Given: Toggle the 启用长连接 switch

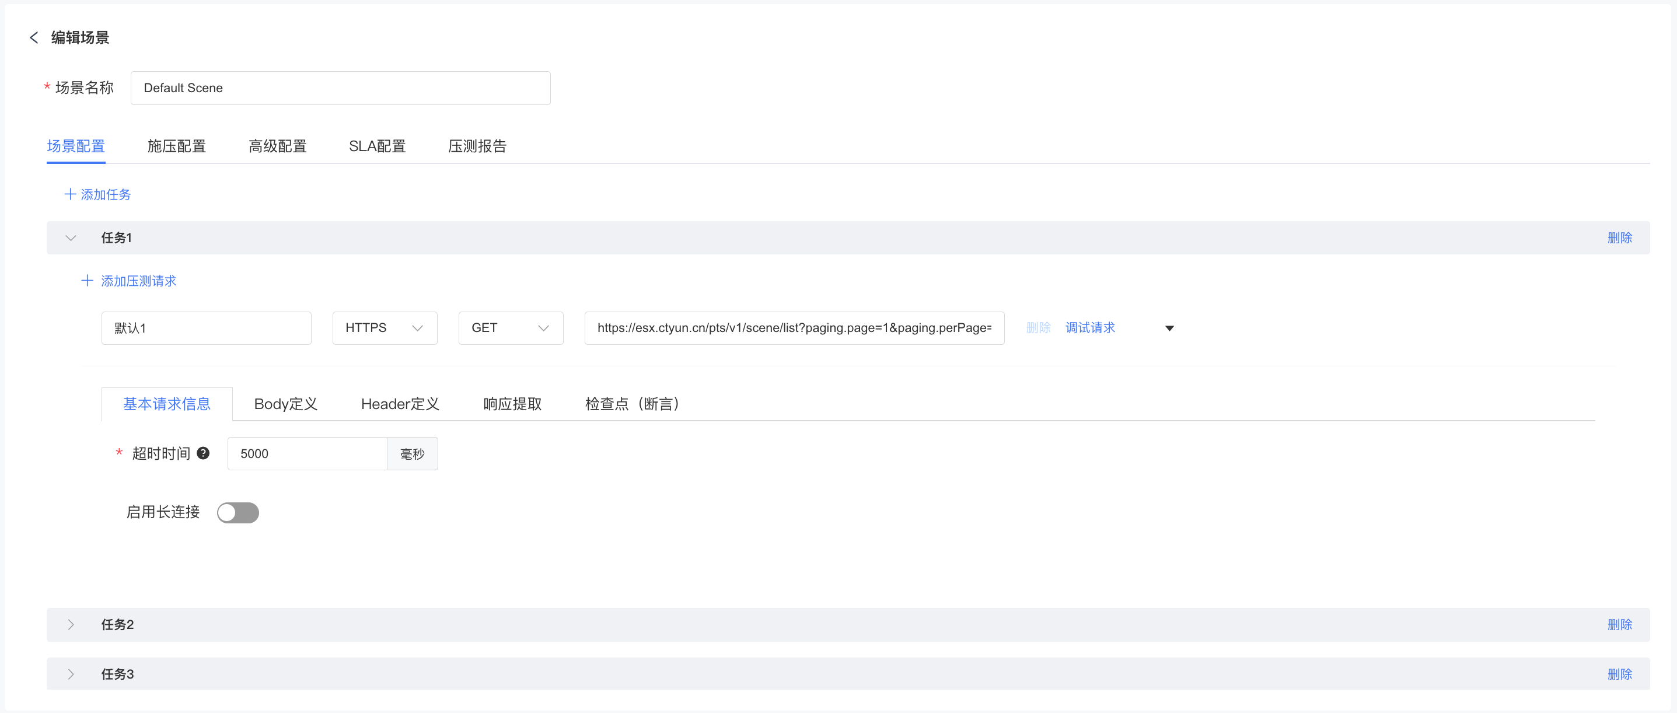Looking at the screenshot, I should tap(237, 512).
